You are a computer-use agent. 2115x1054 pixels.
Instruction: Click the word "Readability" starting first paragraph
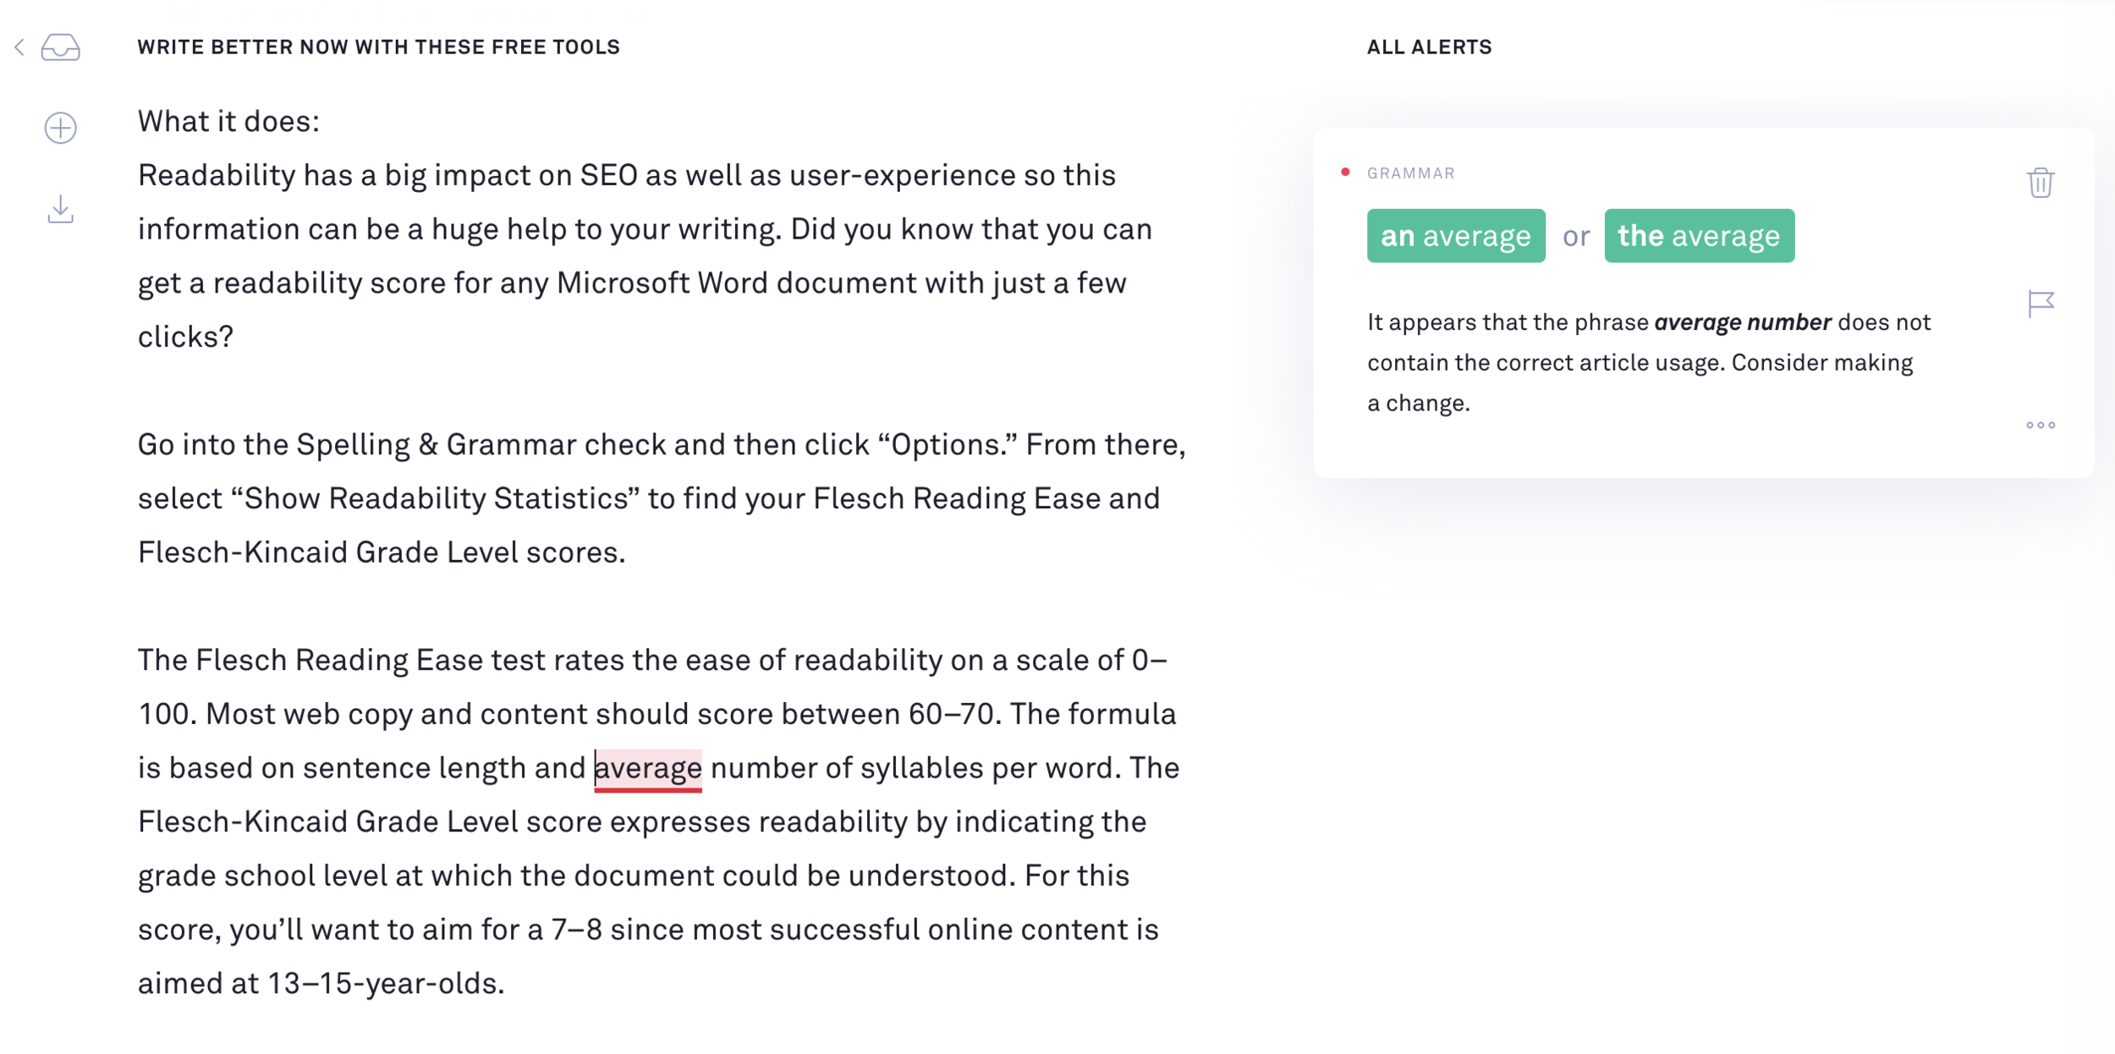217,176
